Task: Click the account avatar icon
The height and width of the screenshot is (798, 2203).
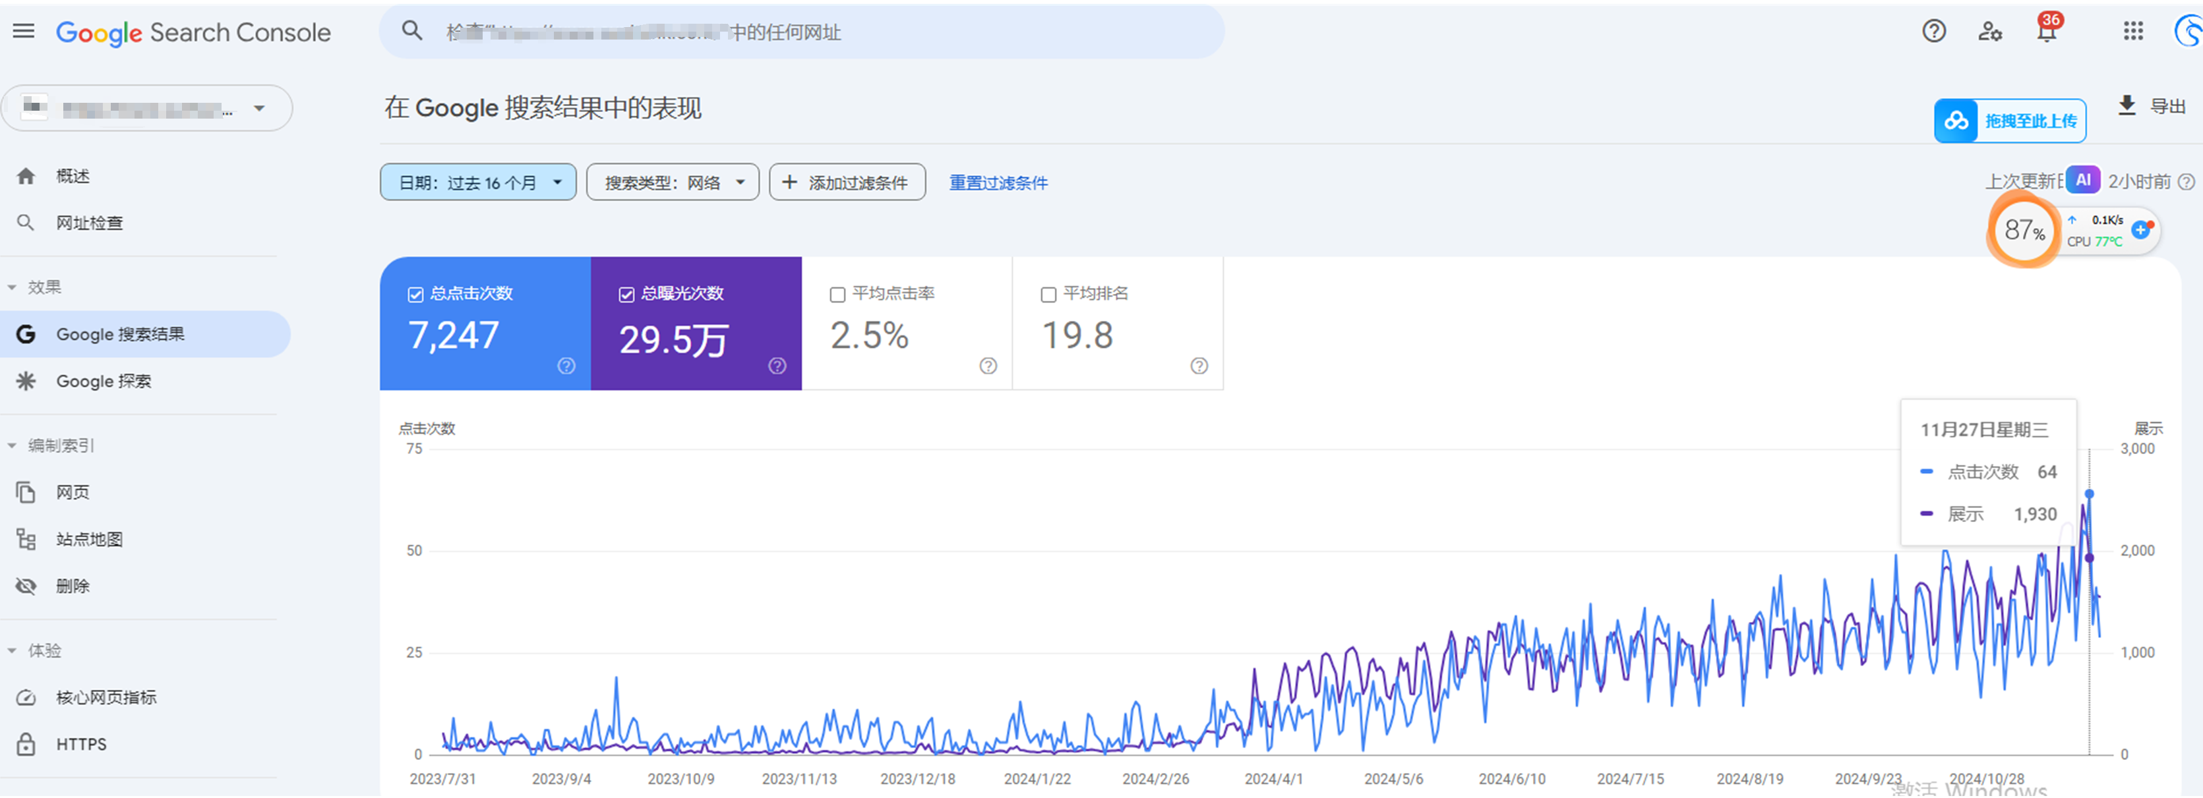Action: click(2189, 32)
